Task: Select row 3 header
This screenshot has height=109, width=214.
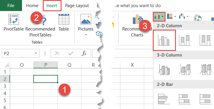Action: coord(5,86)
